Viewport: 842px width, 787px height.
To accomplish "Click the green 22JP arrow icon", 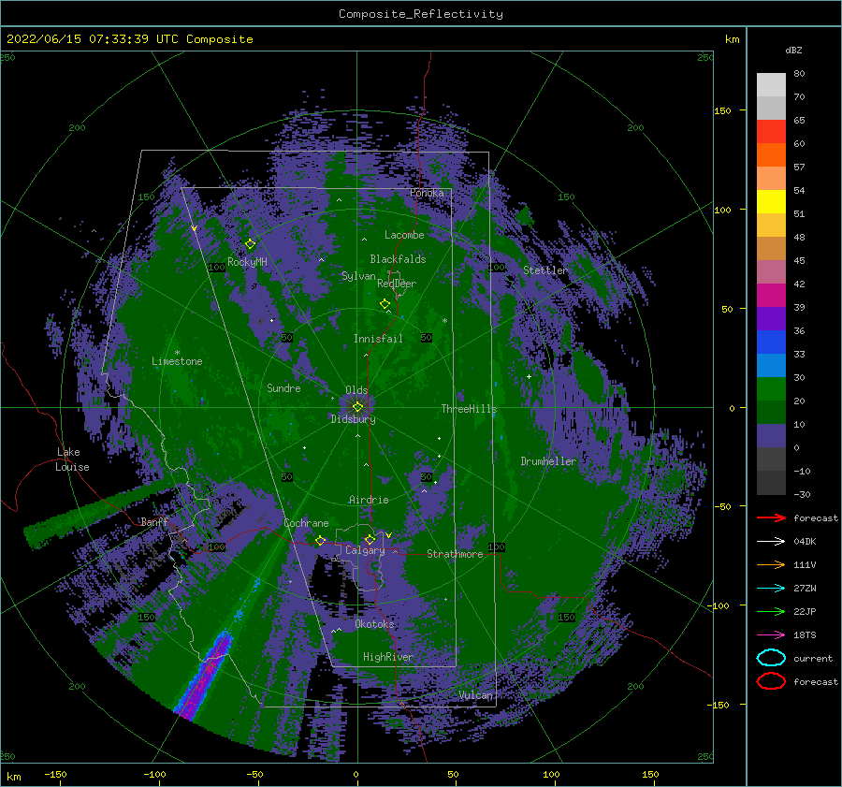I will (x=771, y=611).
